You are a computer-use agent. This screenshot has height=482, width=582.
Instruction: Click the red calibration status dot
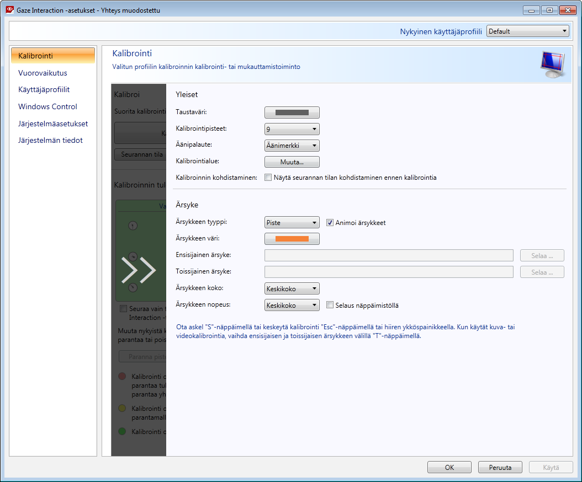(x=122, y=376)
